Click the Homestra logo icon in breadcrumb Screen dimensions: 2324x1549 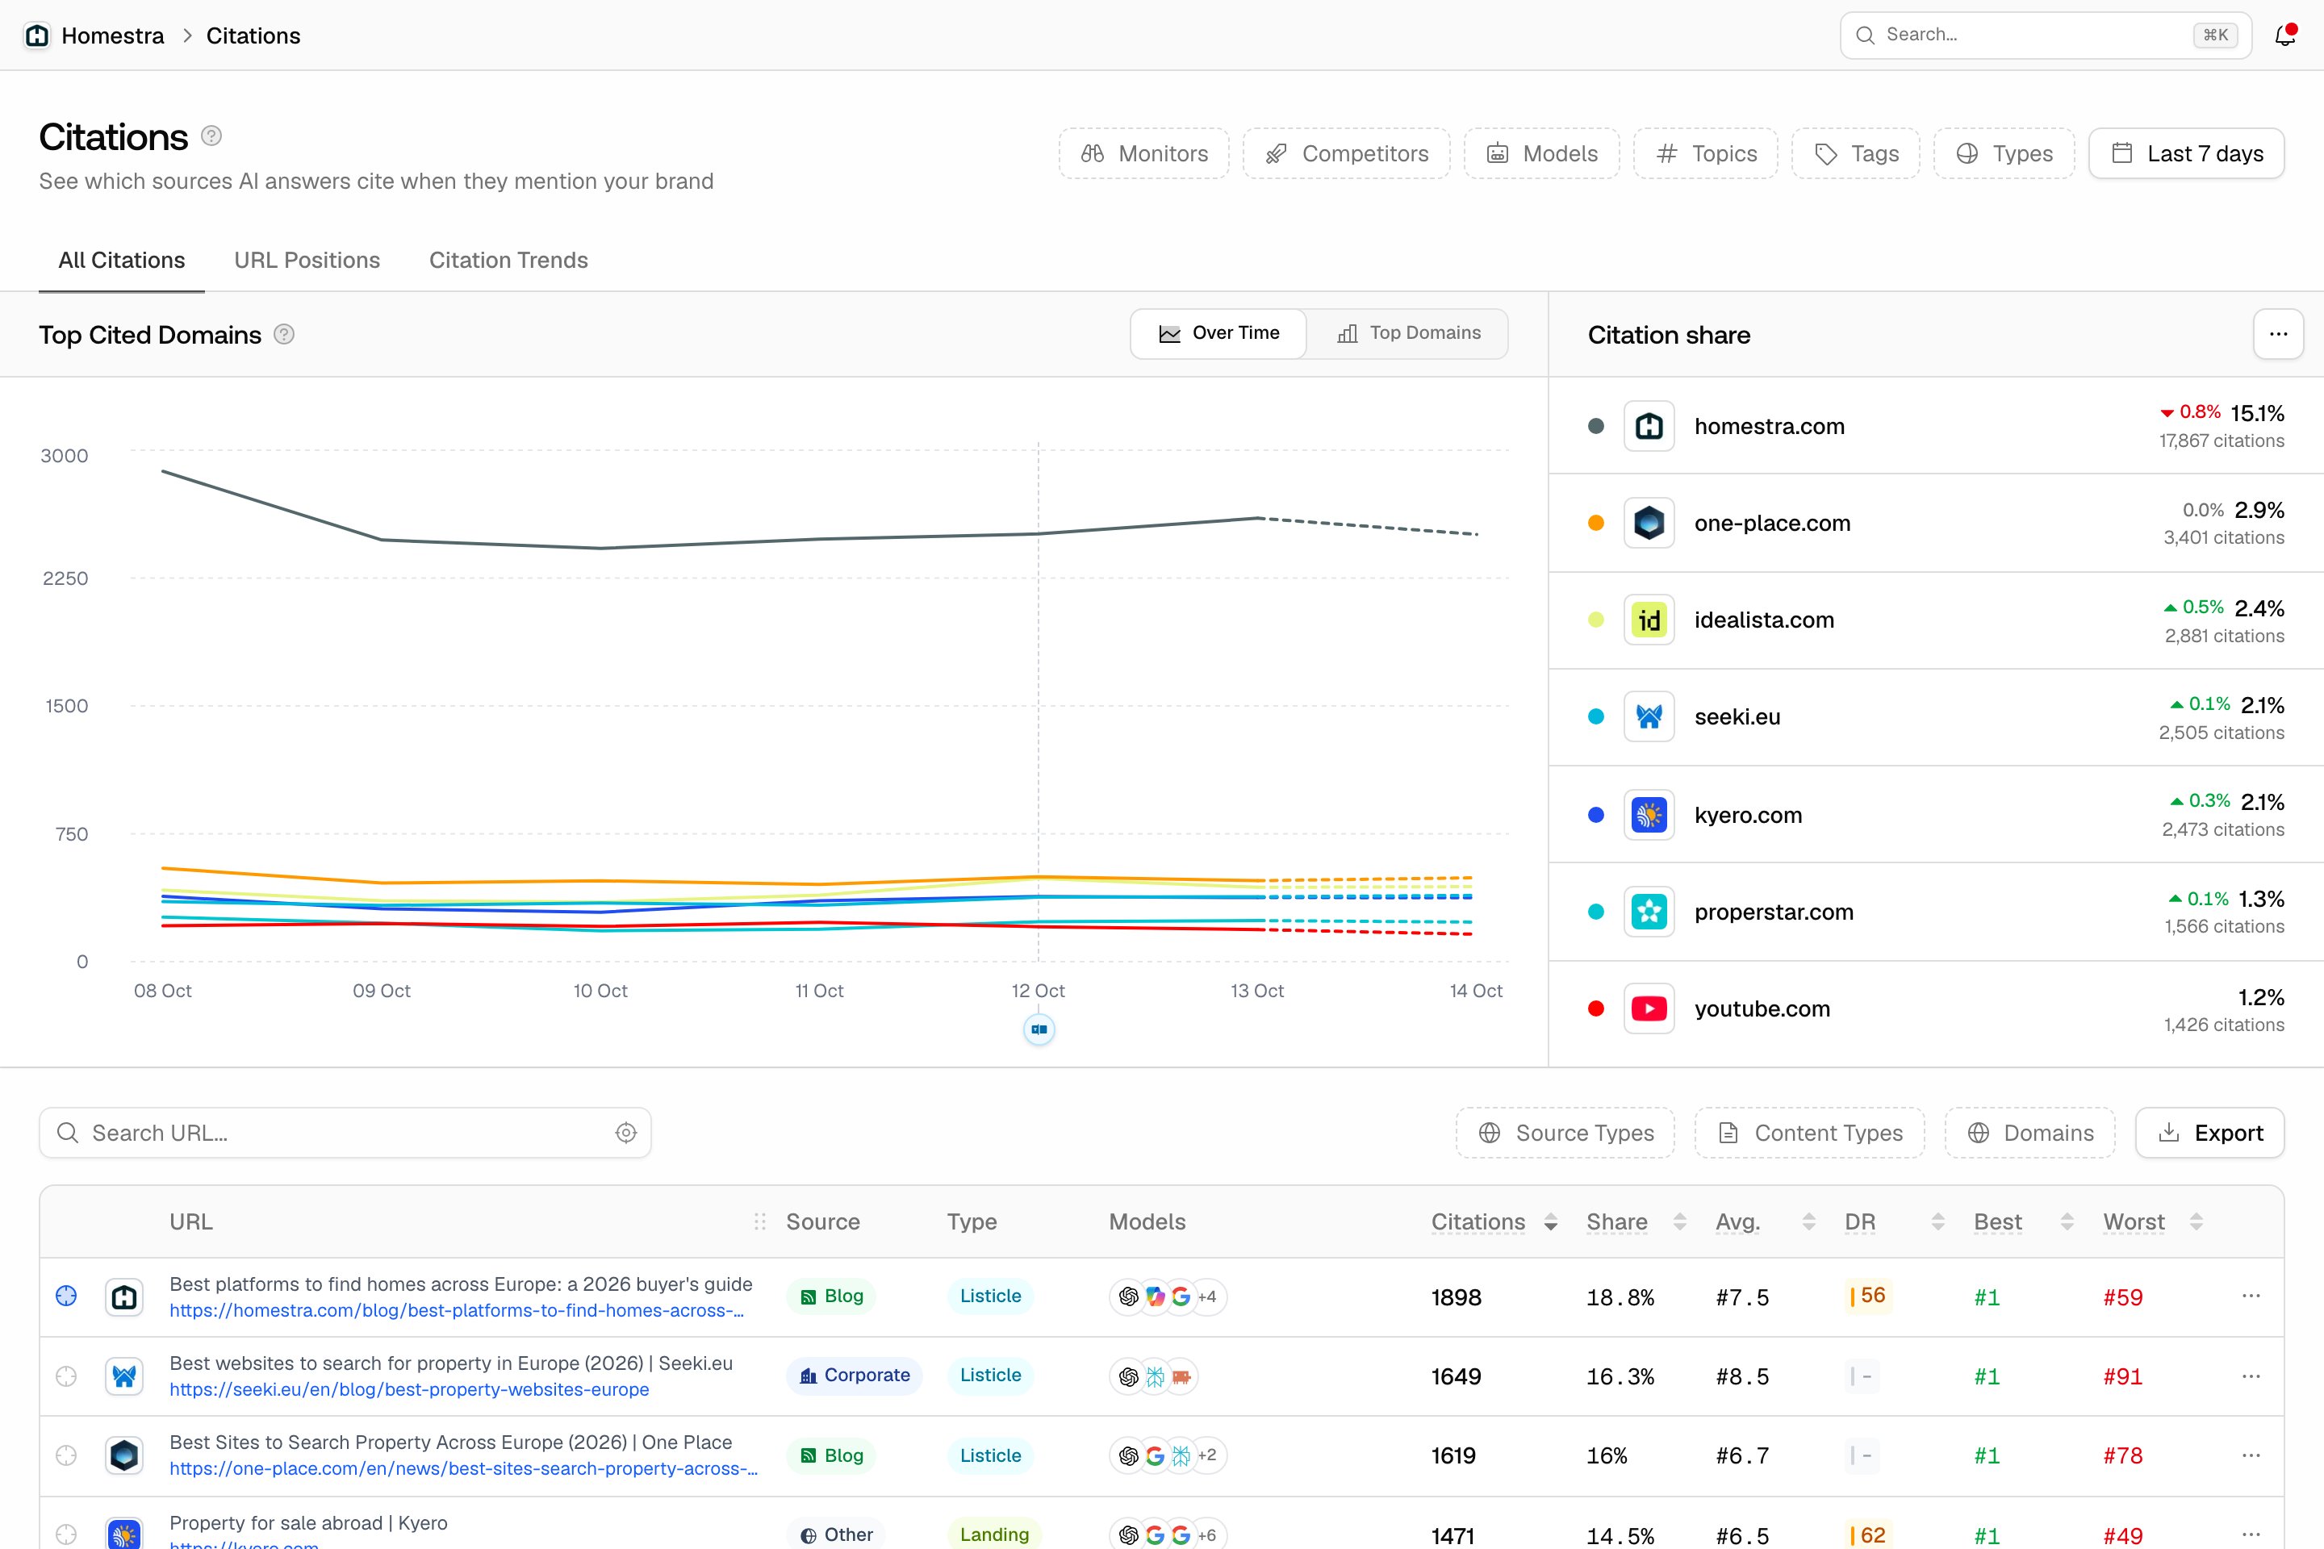click(x=38, y=35)
